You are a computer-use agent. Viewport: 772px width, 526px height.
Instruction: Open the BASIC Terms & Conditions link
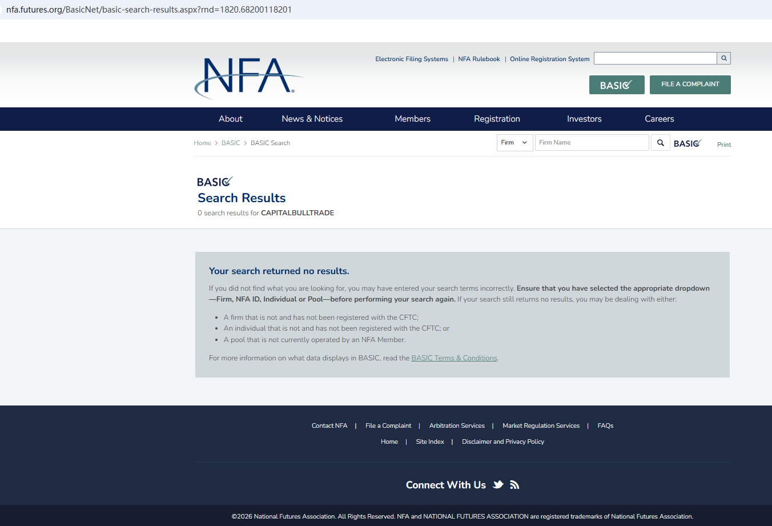point(454,358)
